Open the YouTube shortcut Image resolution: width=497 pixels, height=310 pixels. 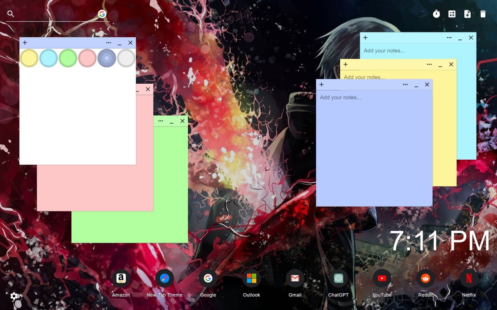[x=382, y=278]
